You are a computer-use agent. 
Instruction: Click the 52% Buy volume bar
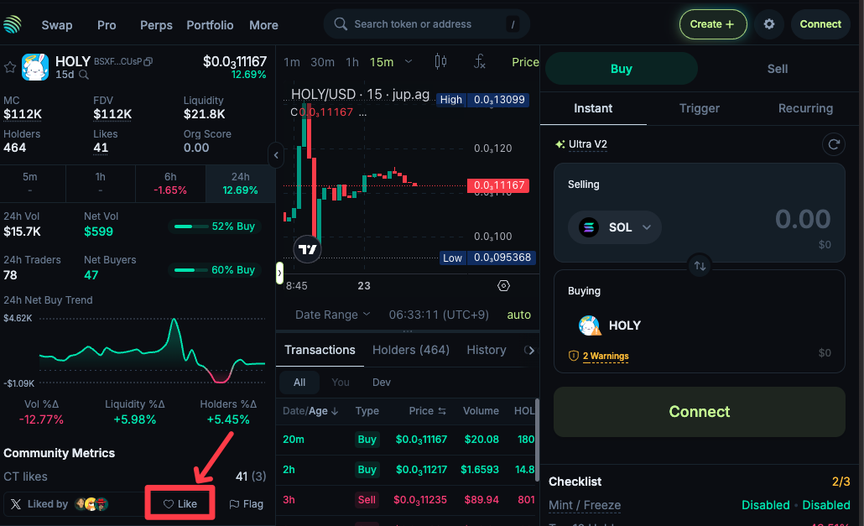coord(215,227)
